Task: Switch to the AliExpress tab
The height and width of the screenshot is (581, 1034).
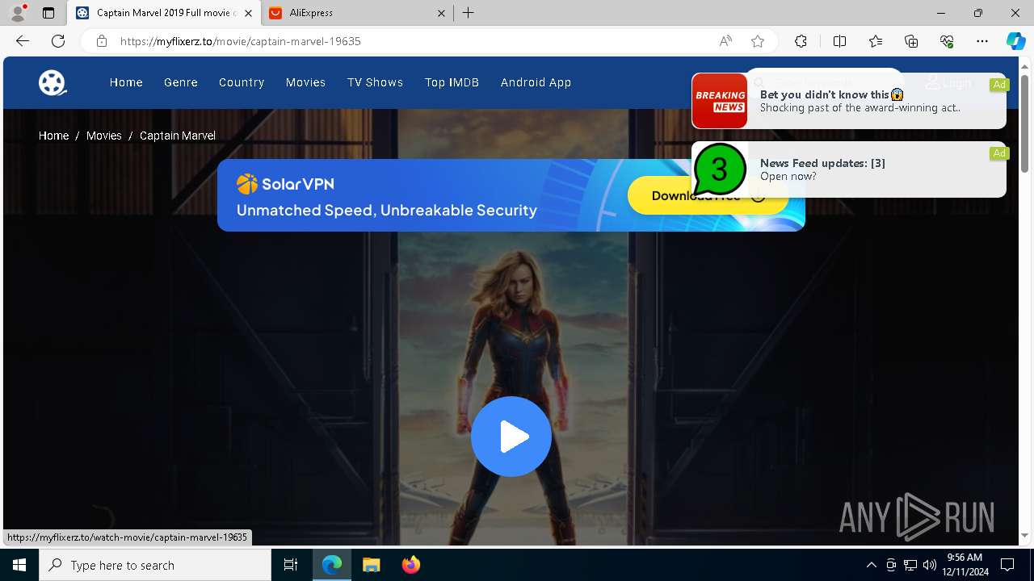Action: tap(357, 13)
